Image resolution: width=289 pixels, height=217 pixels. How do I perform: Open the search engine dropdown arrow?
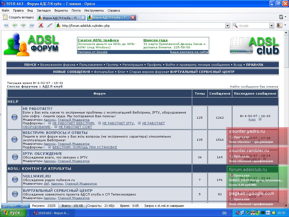pyautogui.click(x=271, y=26)
